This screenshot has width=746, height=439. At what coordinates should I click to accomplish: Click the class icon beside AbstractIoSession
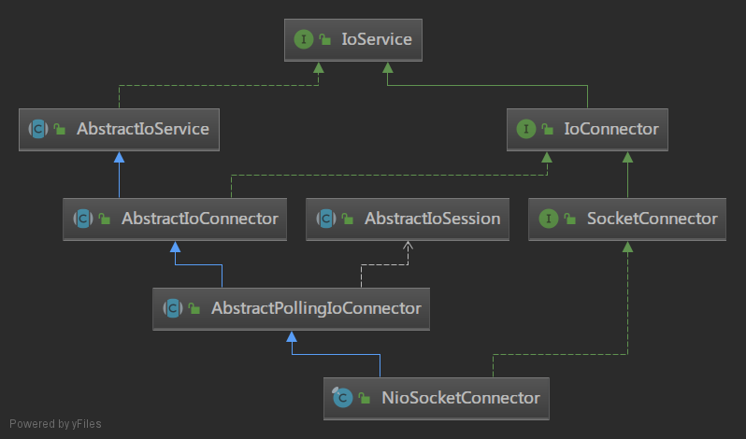pyautogui.click(x=325, y=219)
